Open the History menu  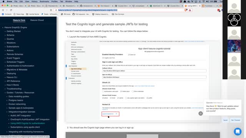34,2
